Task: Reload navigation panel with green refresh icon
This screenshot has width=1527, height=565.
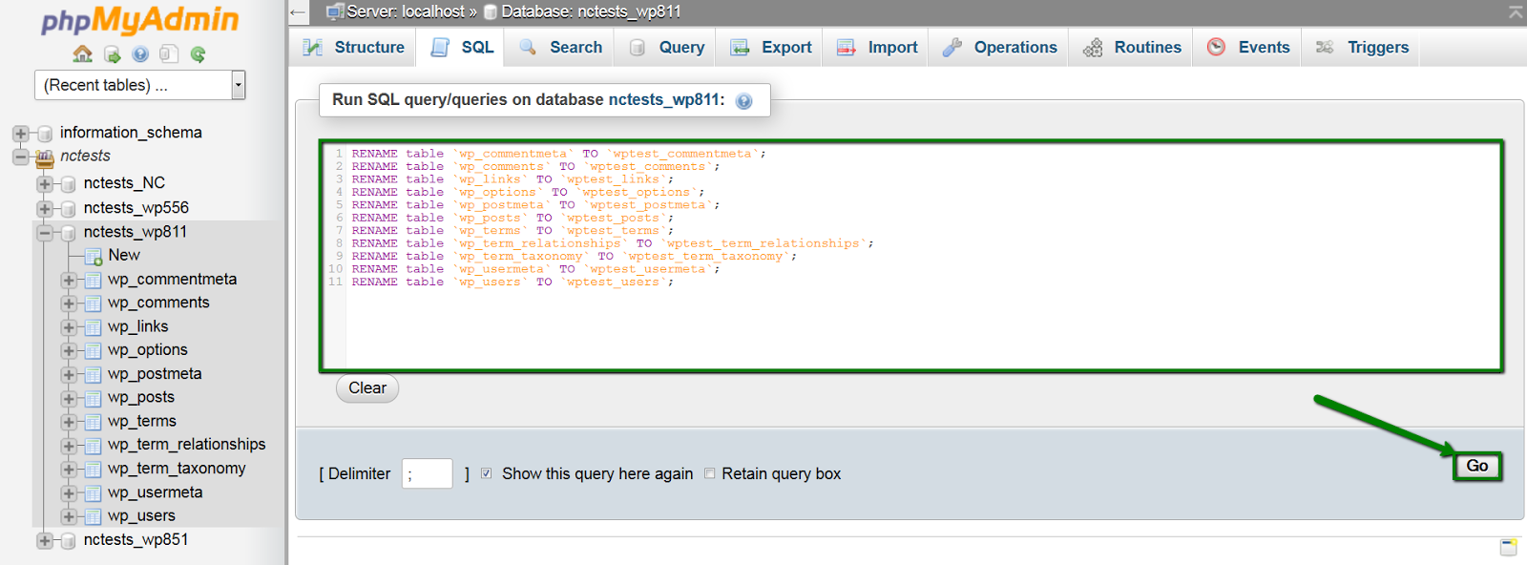Action: click(198, 54)
